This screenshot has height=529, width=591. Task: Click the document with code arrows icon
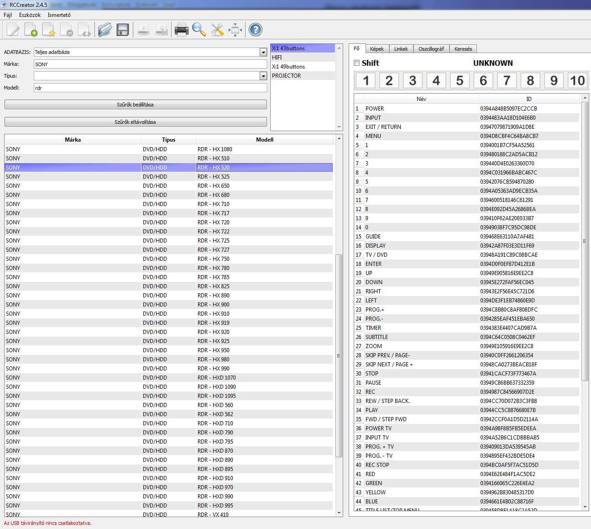coord(84,30)
